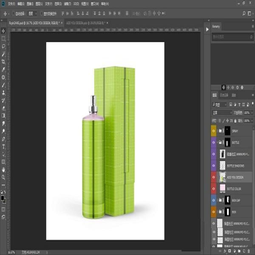Select the Rectangular Marquee tool
This screenshot has width=255, height=255.
[x=3, y=39]
